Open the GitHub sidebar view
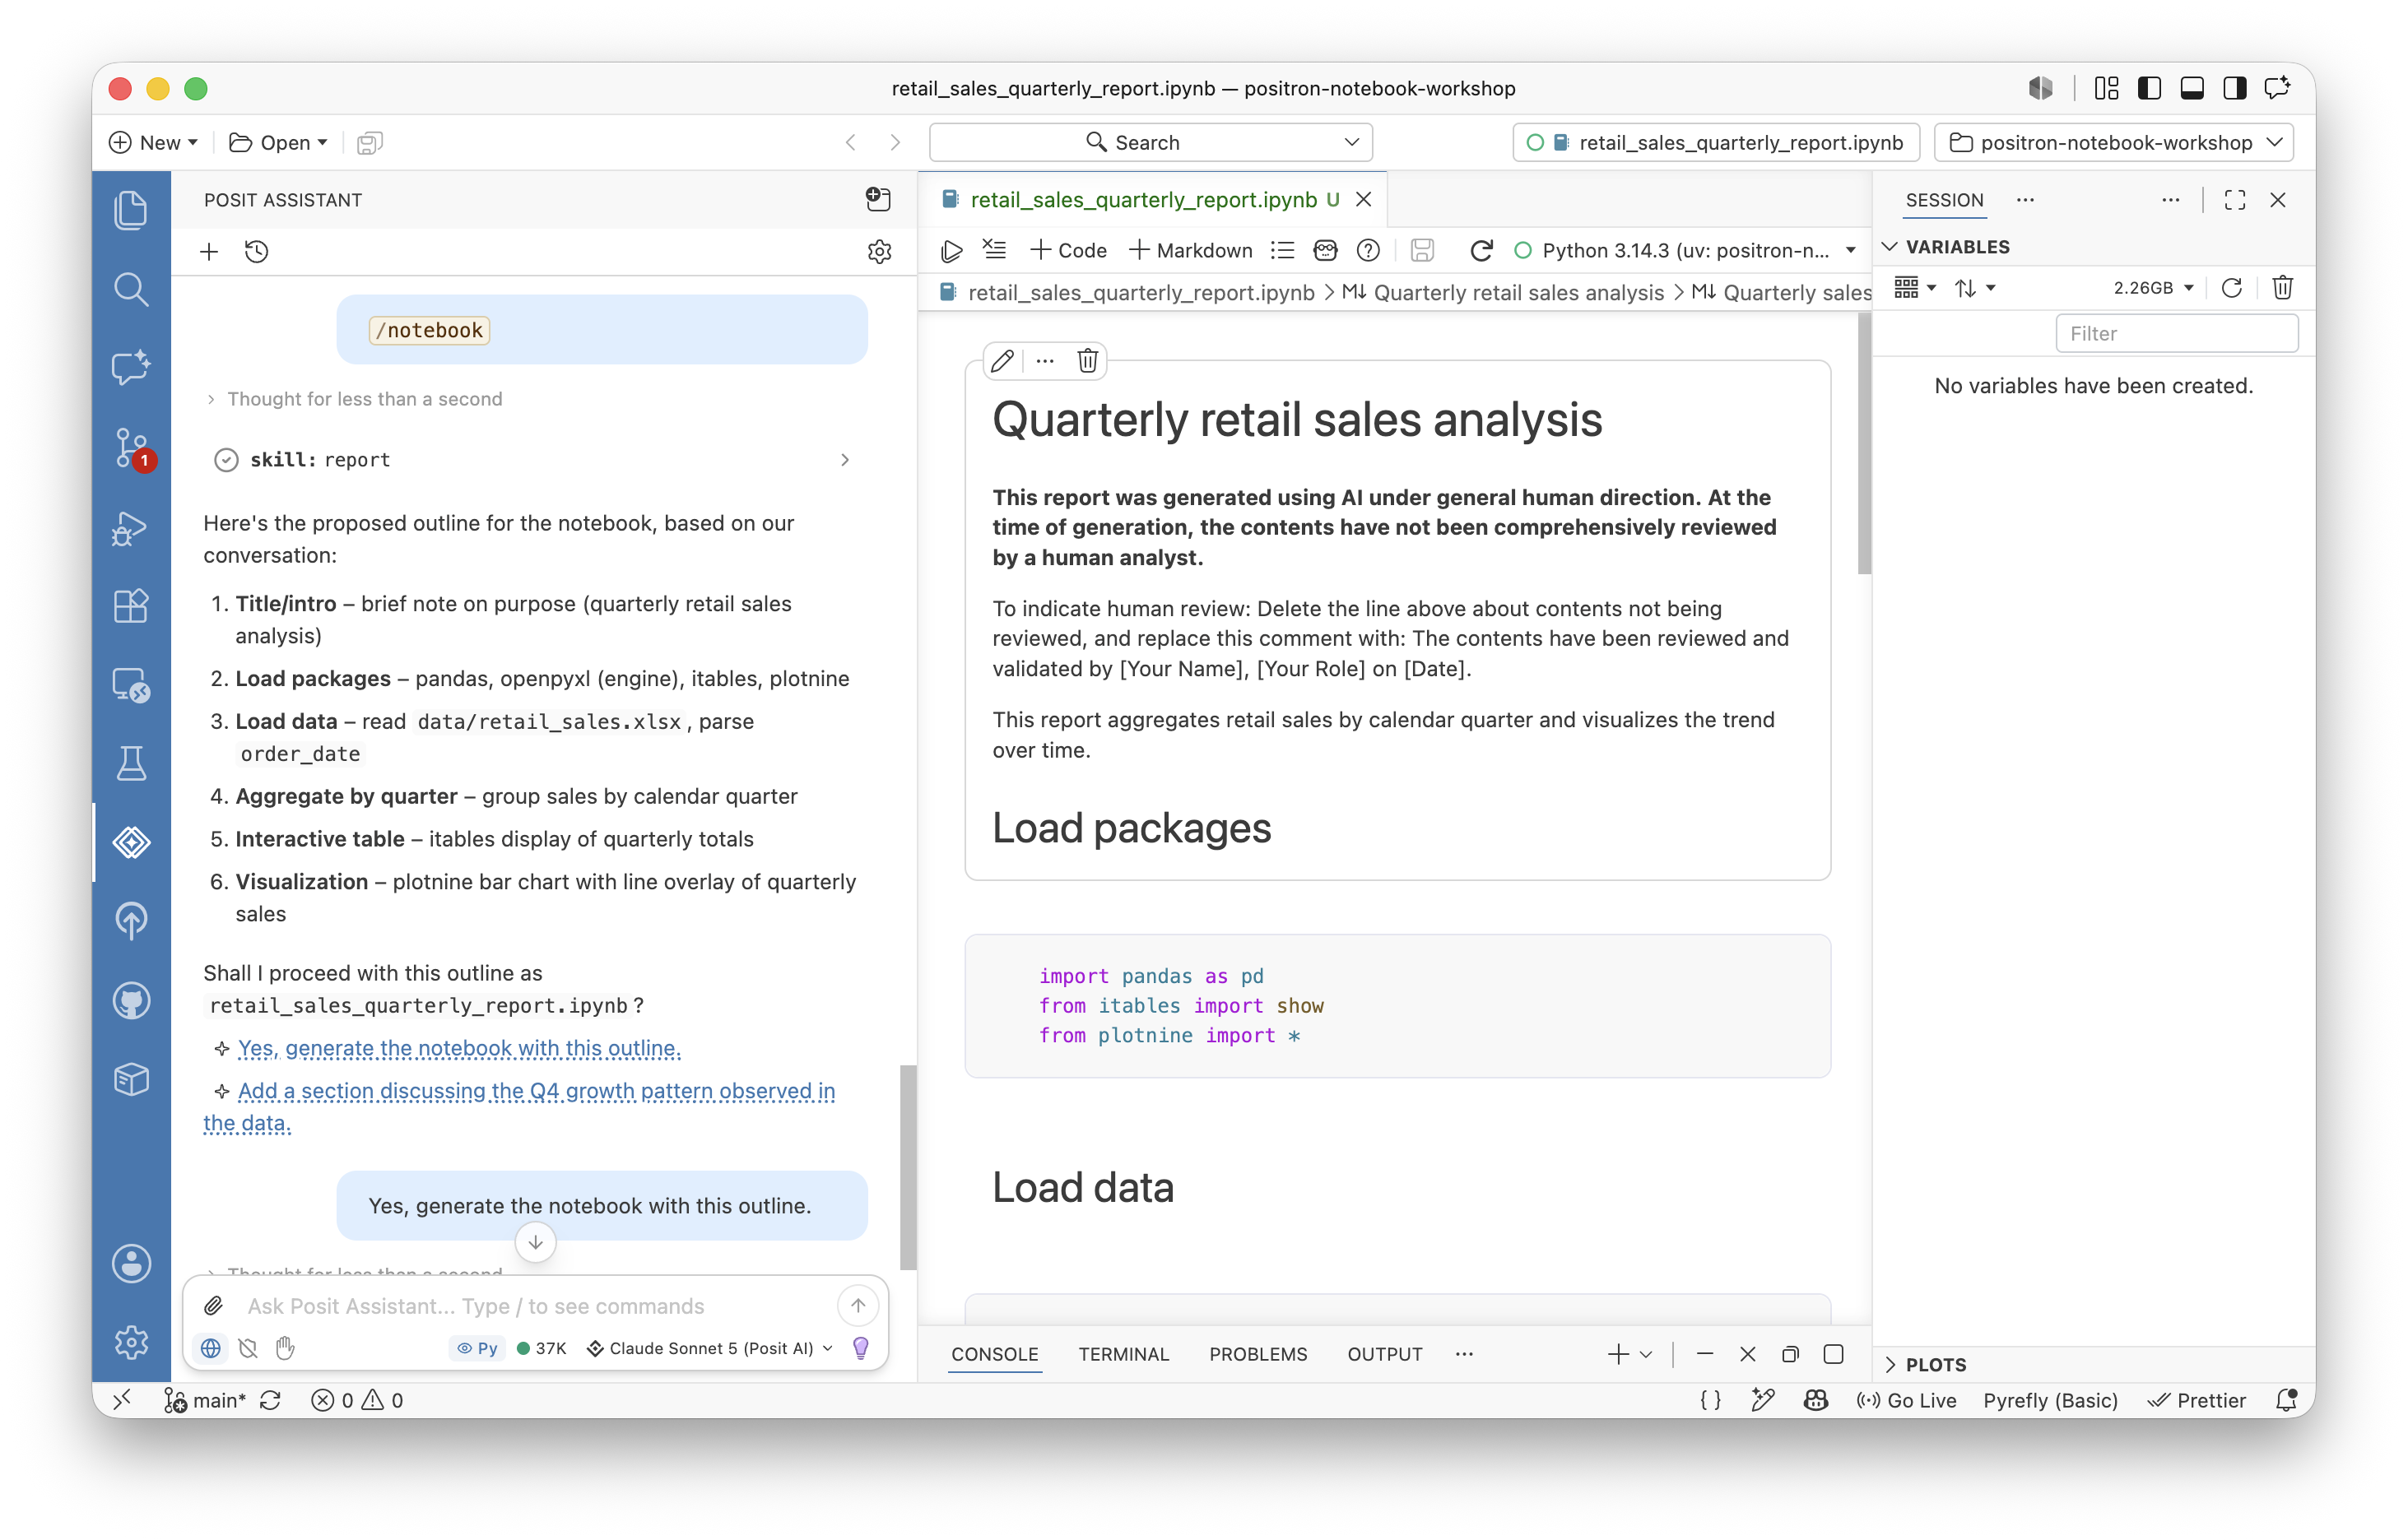This screenshot has height=1540, width=2408. point(131,1000)
